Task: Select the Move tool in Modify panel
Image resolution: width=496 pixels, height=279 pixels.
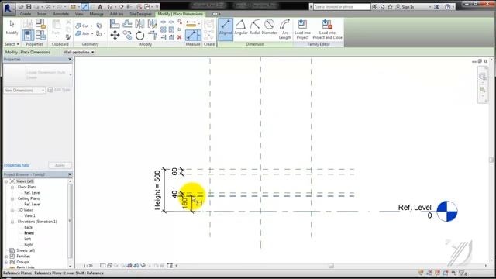Action: [x=115, y=35]
